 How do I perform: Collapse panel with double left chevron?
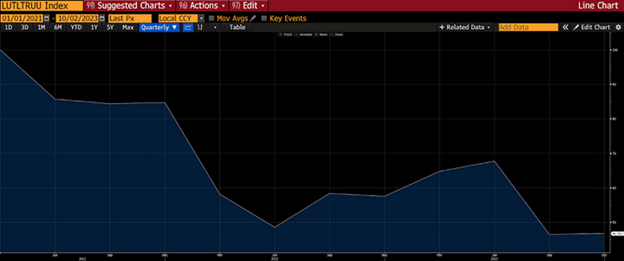(565, 27)
